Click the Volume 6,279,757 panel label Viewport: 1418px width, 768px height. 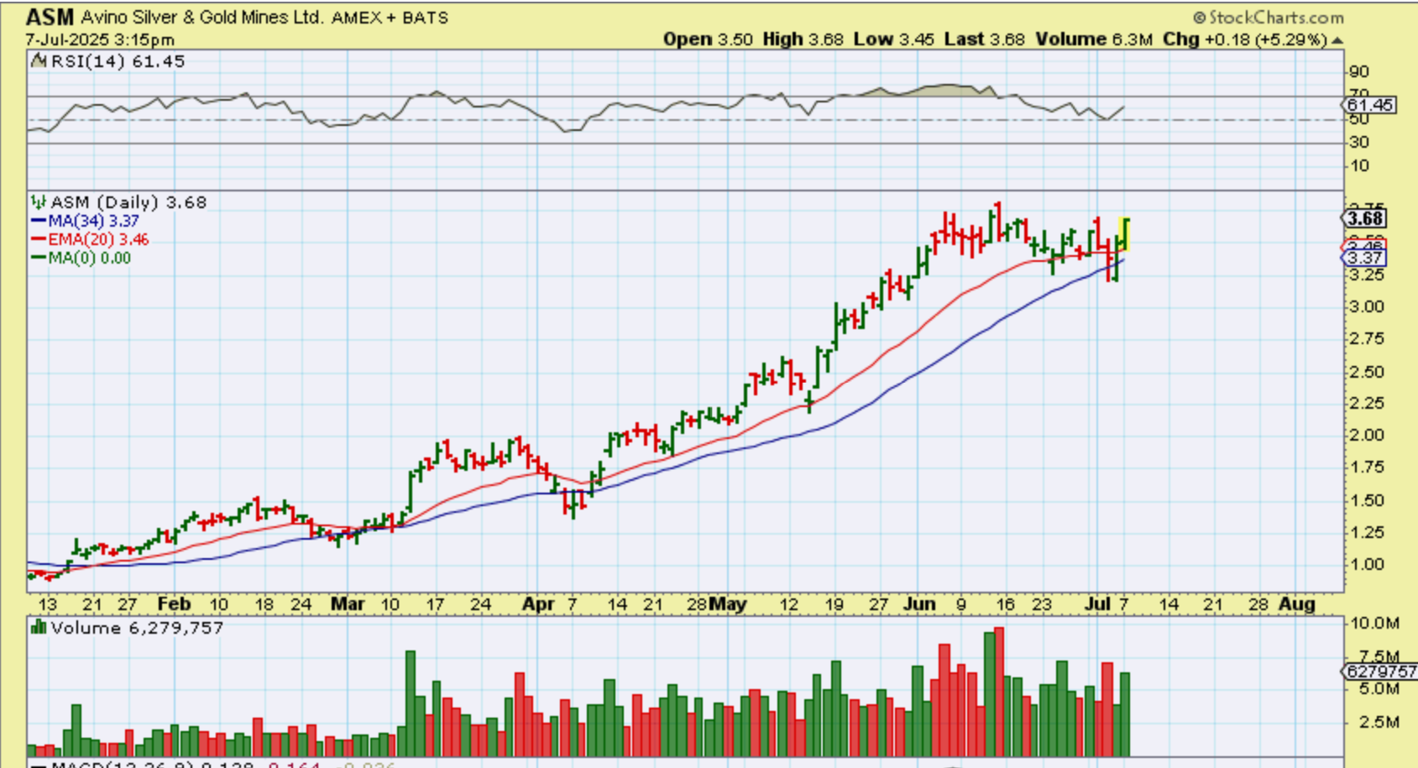[x=137, y=628]
